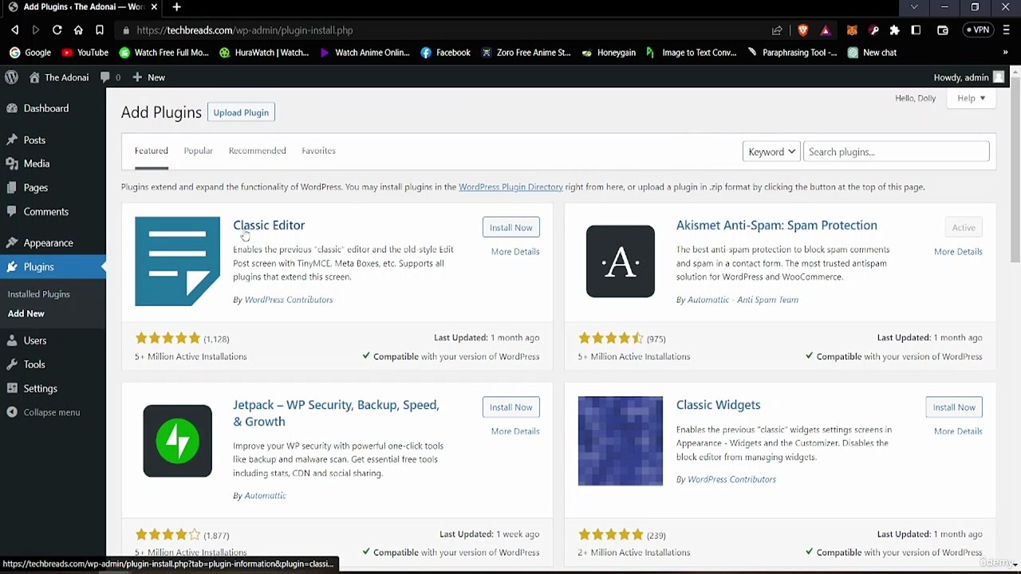Open the VPN button in toolbar
This screenshot has height=574, width=1021.
tap(978, 30)
